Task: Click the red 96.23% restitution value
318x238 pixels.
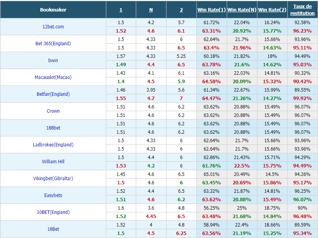Action: pos(302,31)
